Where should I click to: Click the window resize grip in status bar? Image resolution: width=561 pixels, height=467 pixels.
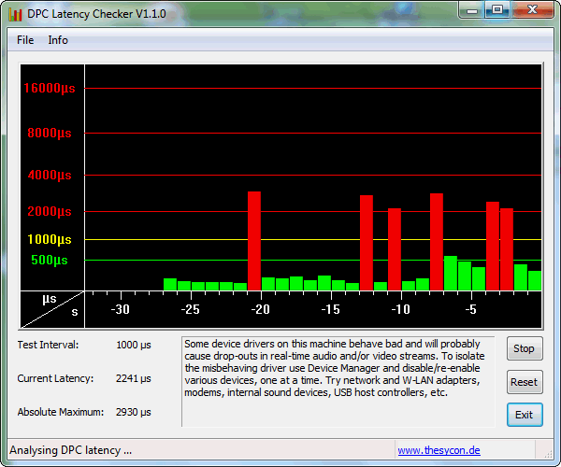[x=549, y=454]
